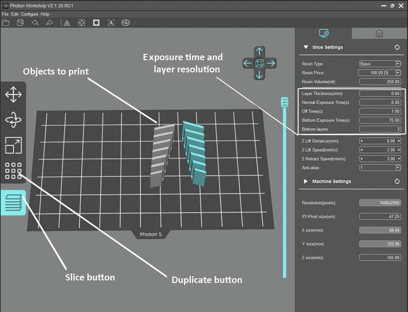Image resolution: width=408 pixels, height=312 pixels.
Task: Click the XY-Pixel size field
Action: tap(380, 216)
